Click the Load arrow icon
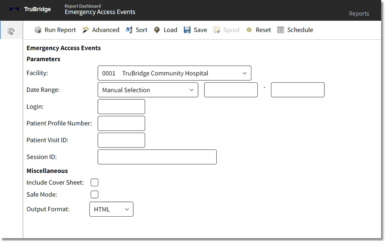 [157, 30]
